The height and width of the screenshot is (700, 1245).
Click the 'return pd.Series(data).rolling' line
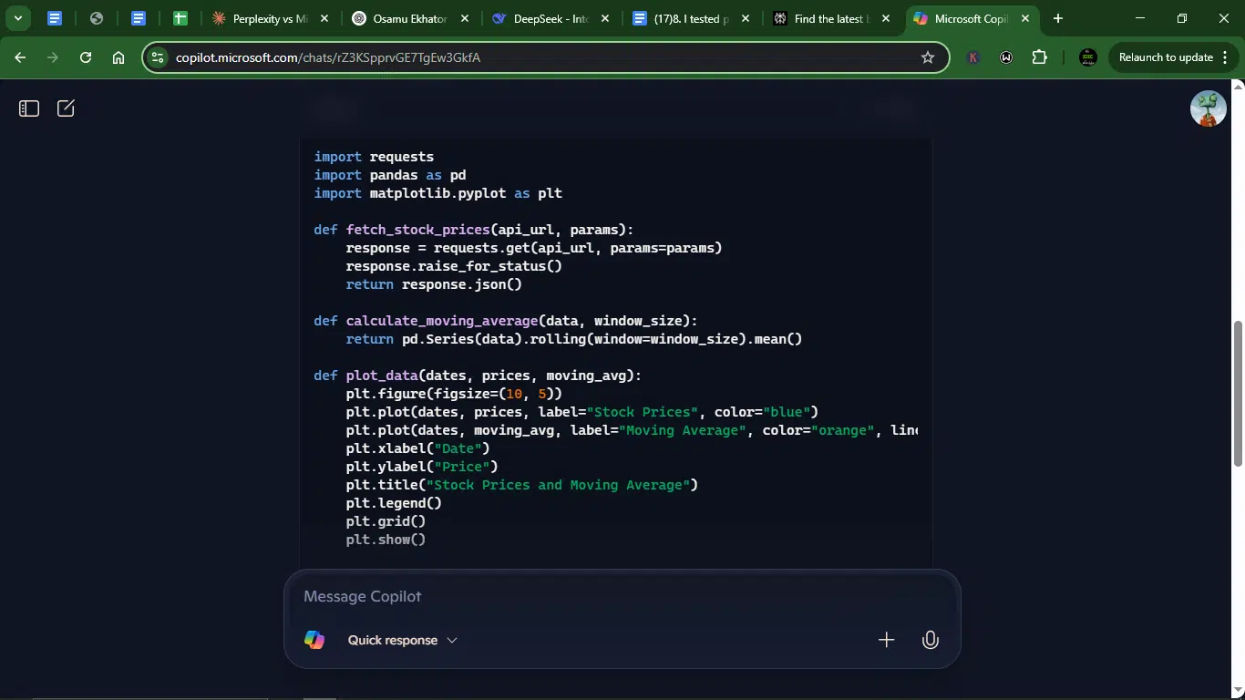pos(574,339)
